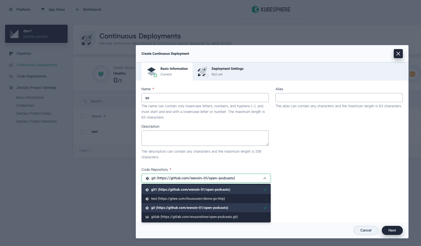Click the KubeSphere logo
The image size is (421, 246).
(271, 9)
